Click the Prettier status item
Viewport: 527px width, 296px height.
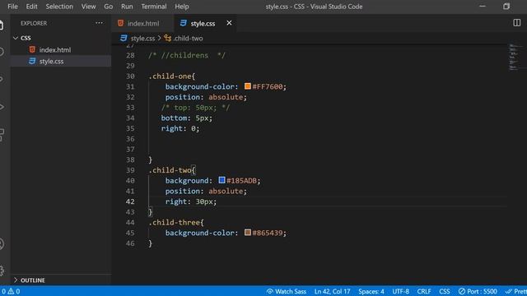click(x=515, y=291)
